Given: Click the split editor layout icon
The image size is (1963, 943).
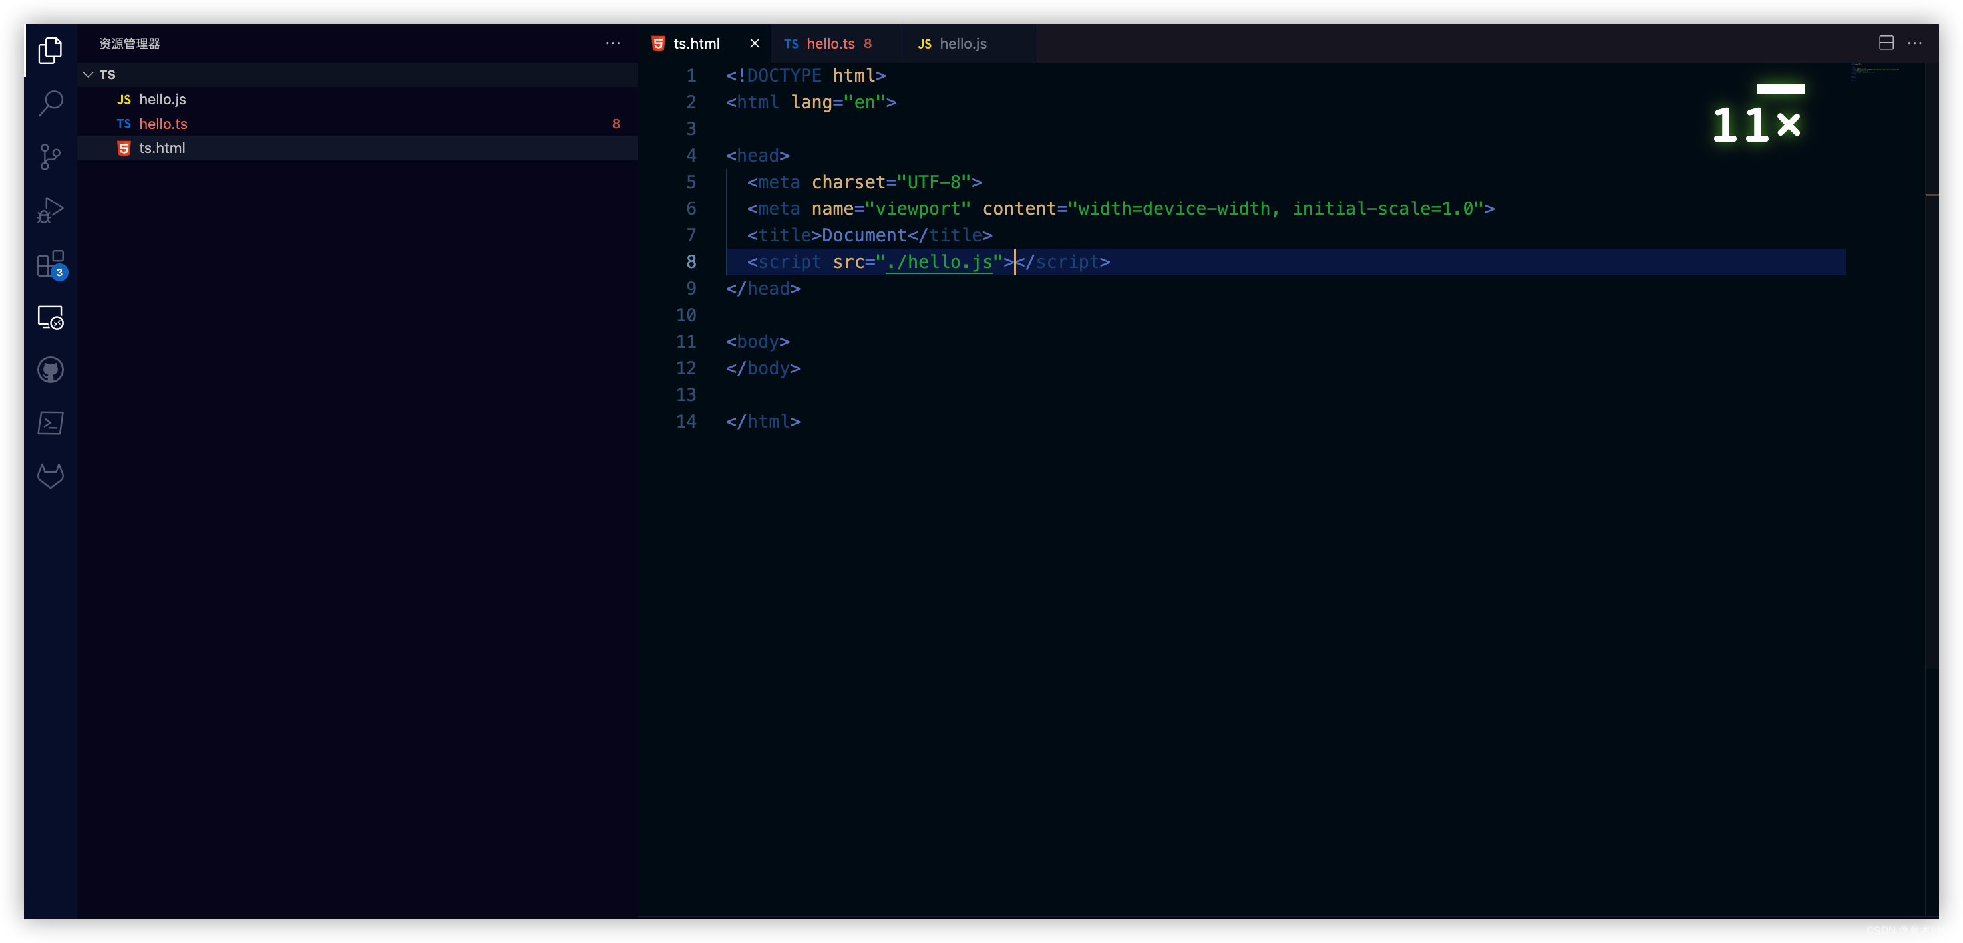Looking at the screenshot, I should pyautogui.click(x=1885, y=43).
